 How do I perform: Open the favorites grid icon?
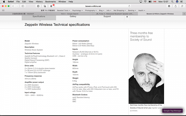[3, 10]
